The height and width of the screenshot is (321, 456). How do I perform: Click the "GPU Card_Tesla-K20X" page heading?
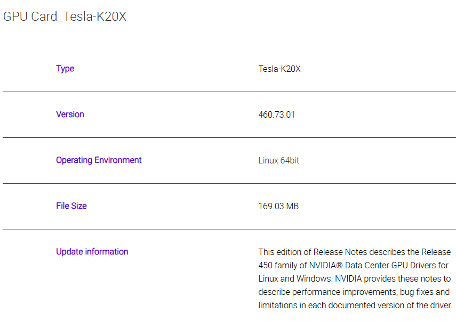pyautogui.click(x=65, y=17)
